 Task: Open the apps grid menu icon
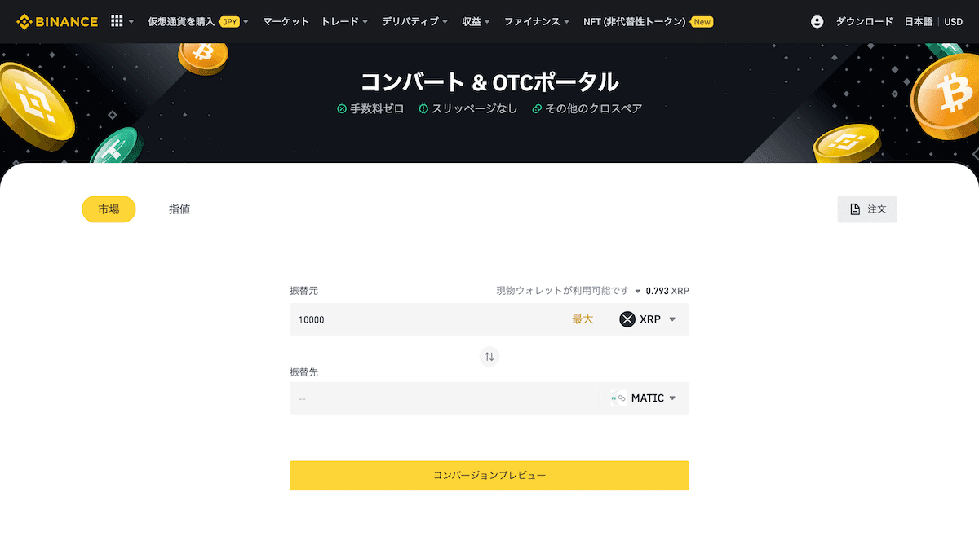coord(117,21)
